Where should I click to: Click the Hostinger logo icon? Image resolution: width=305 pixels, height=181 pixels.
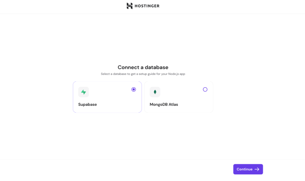(130, 6)
